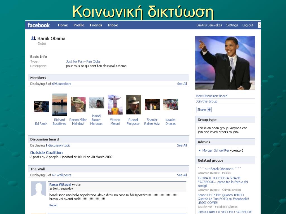Click the facebook logo
Viewport: 286px width, 214px height.
tap(39, 25)
